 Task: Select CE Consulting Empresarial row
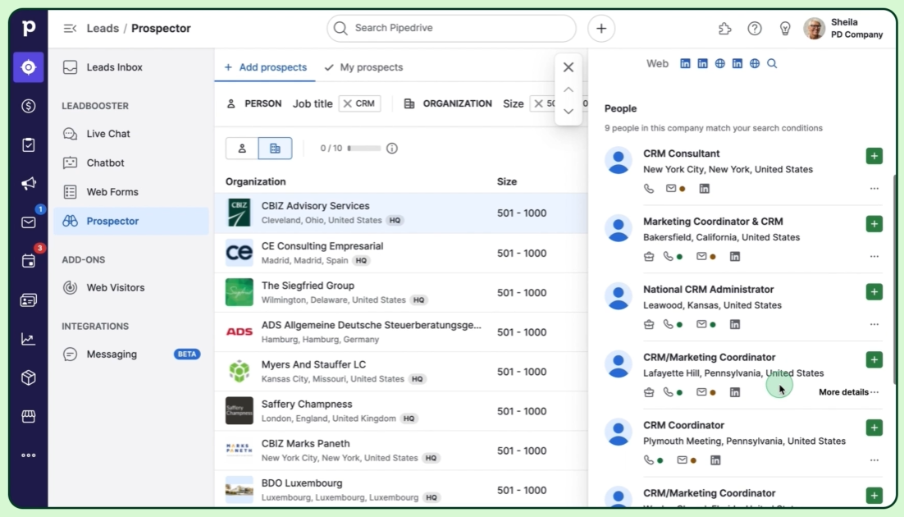(400, 254)
